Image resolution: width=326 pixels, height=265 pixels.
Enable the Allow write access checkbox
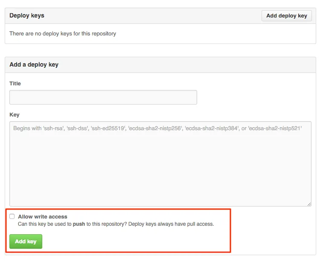[12, 217]
